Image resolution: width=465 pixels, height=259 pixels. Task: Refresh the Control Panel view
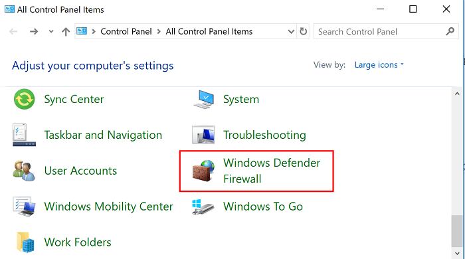[303, 31]
